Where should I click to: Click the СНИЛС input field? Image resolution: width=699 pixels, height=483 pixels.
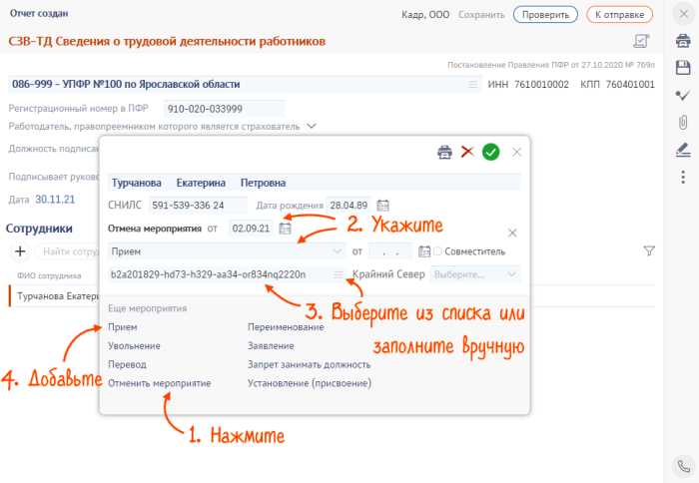point(198,206)
